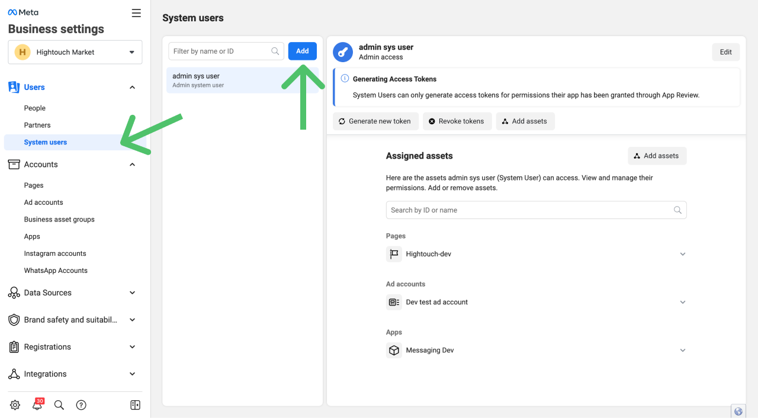Select the Data Sources icon
This screenshot has width=758, height=418.
(x=14, y=292)
